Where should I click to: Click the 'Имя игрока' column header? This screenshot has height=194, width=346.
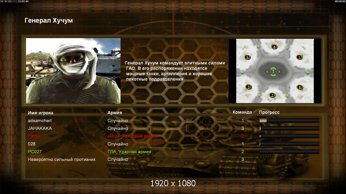40,113
